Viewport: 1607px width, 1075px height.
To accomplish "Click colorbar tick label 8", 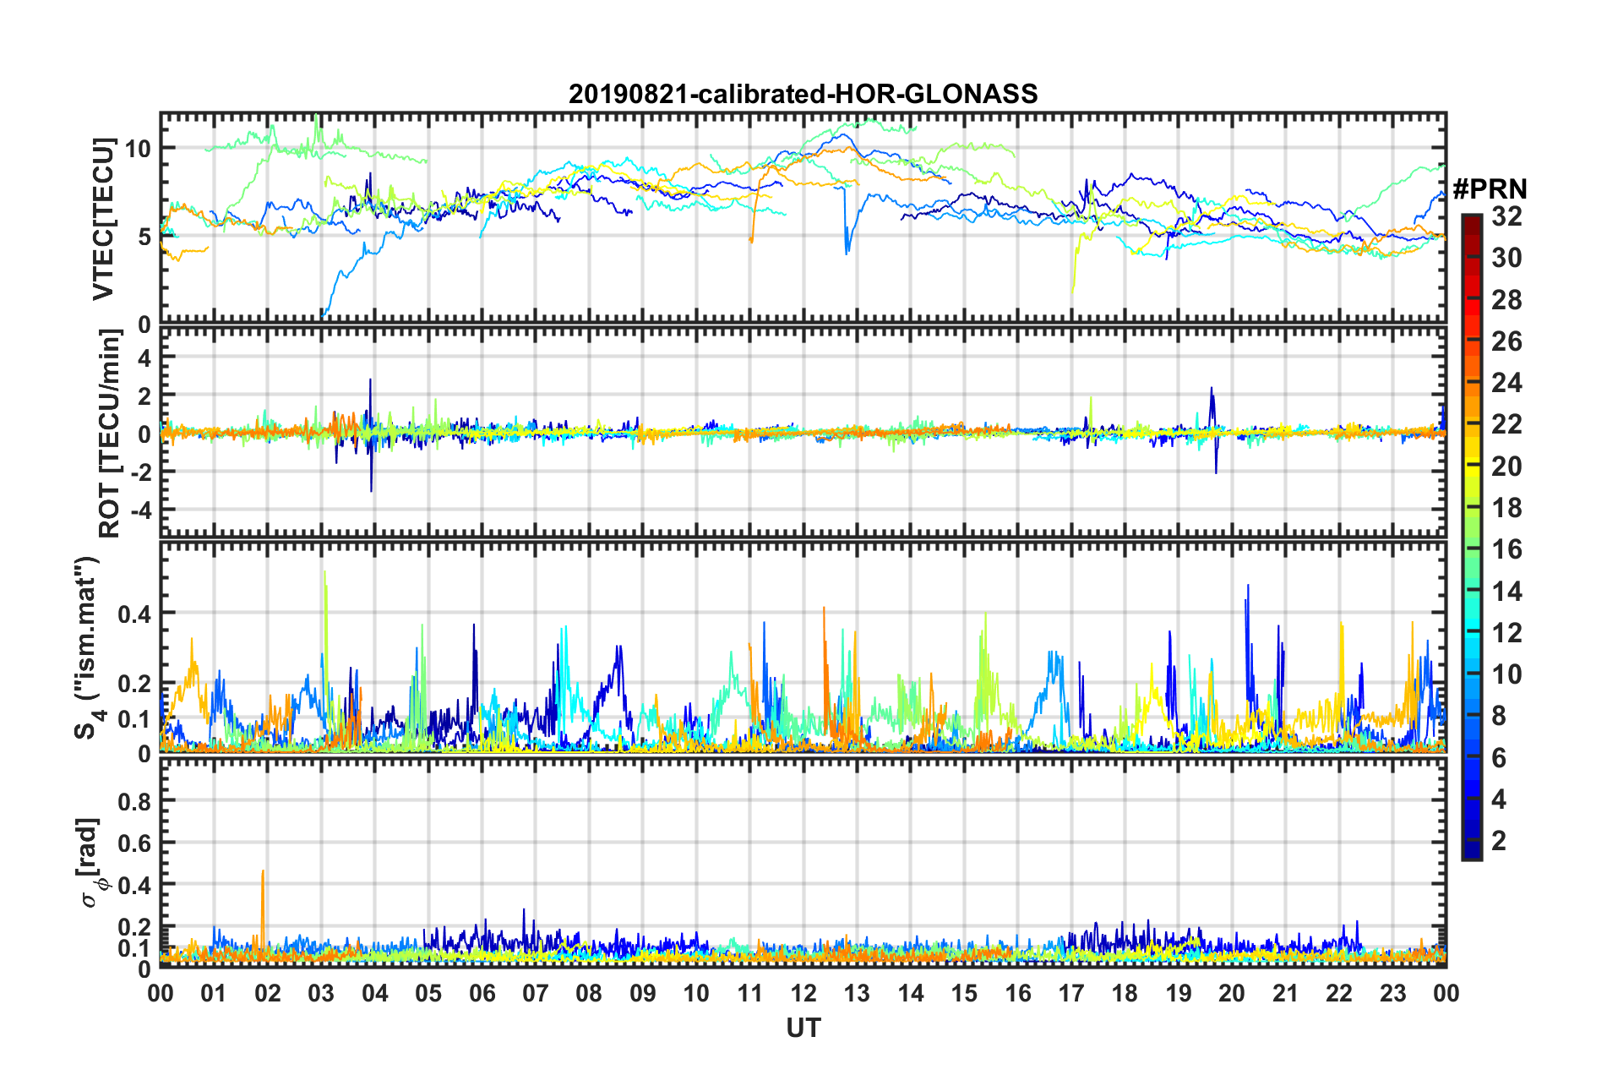I will tap(1499, 717).
